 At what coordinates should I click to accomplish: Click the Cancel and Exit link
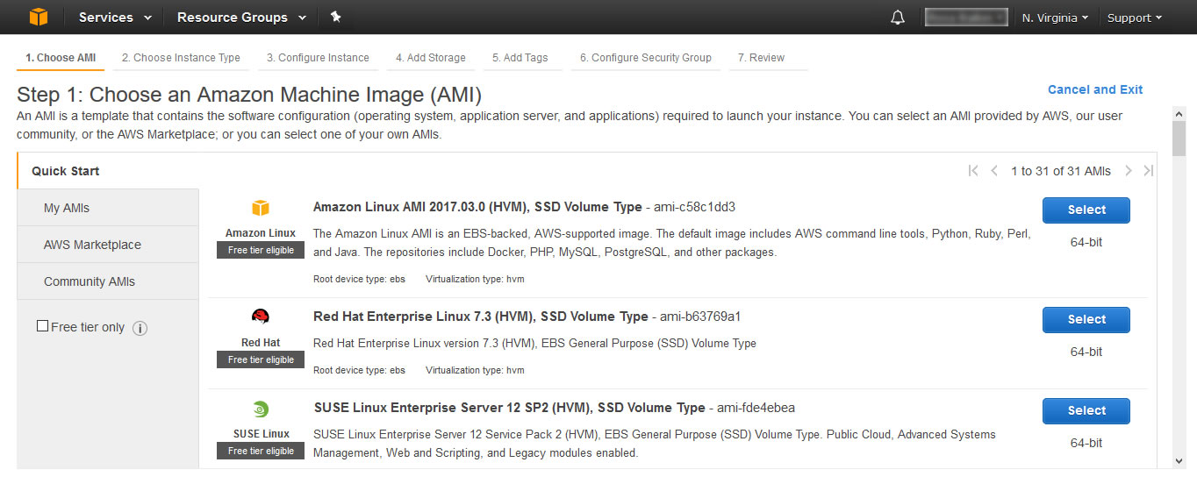pos(1095,89)
